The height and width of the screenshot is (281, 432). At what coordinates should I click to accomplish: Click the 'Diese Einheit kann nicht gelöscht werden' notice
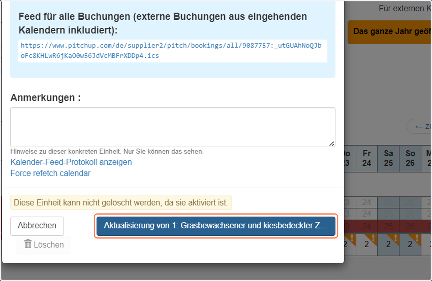[121, 203]
